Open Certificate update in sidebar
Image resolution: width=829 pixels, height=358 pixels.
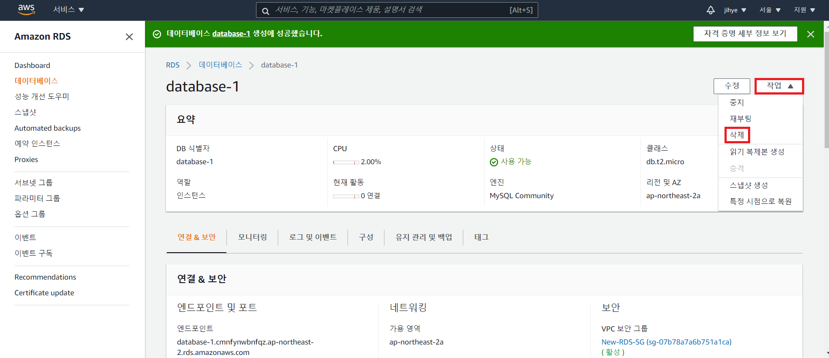(x=44, y=293)
